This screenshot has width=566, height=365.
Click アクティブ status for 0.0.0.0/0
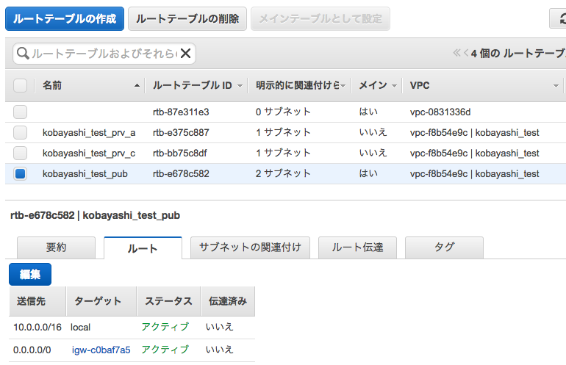[165, 350]
